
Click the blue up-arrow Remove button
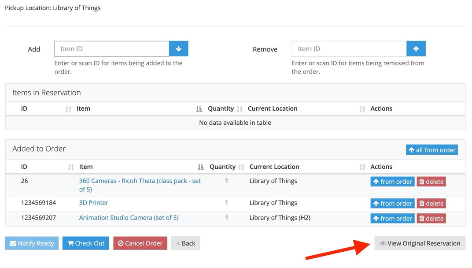pyautogui.click(x=416, y=49)
